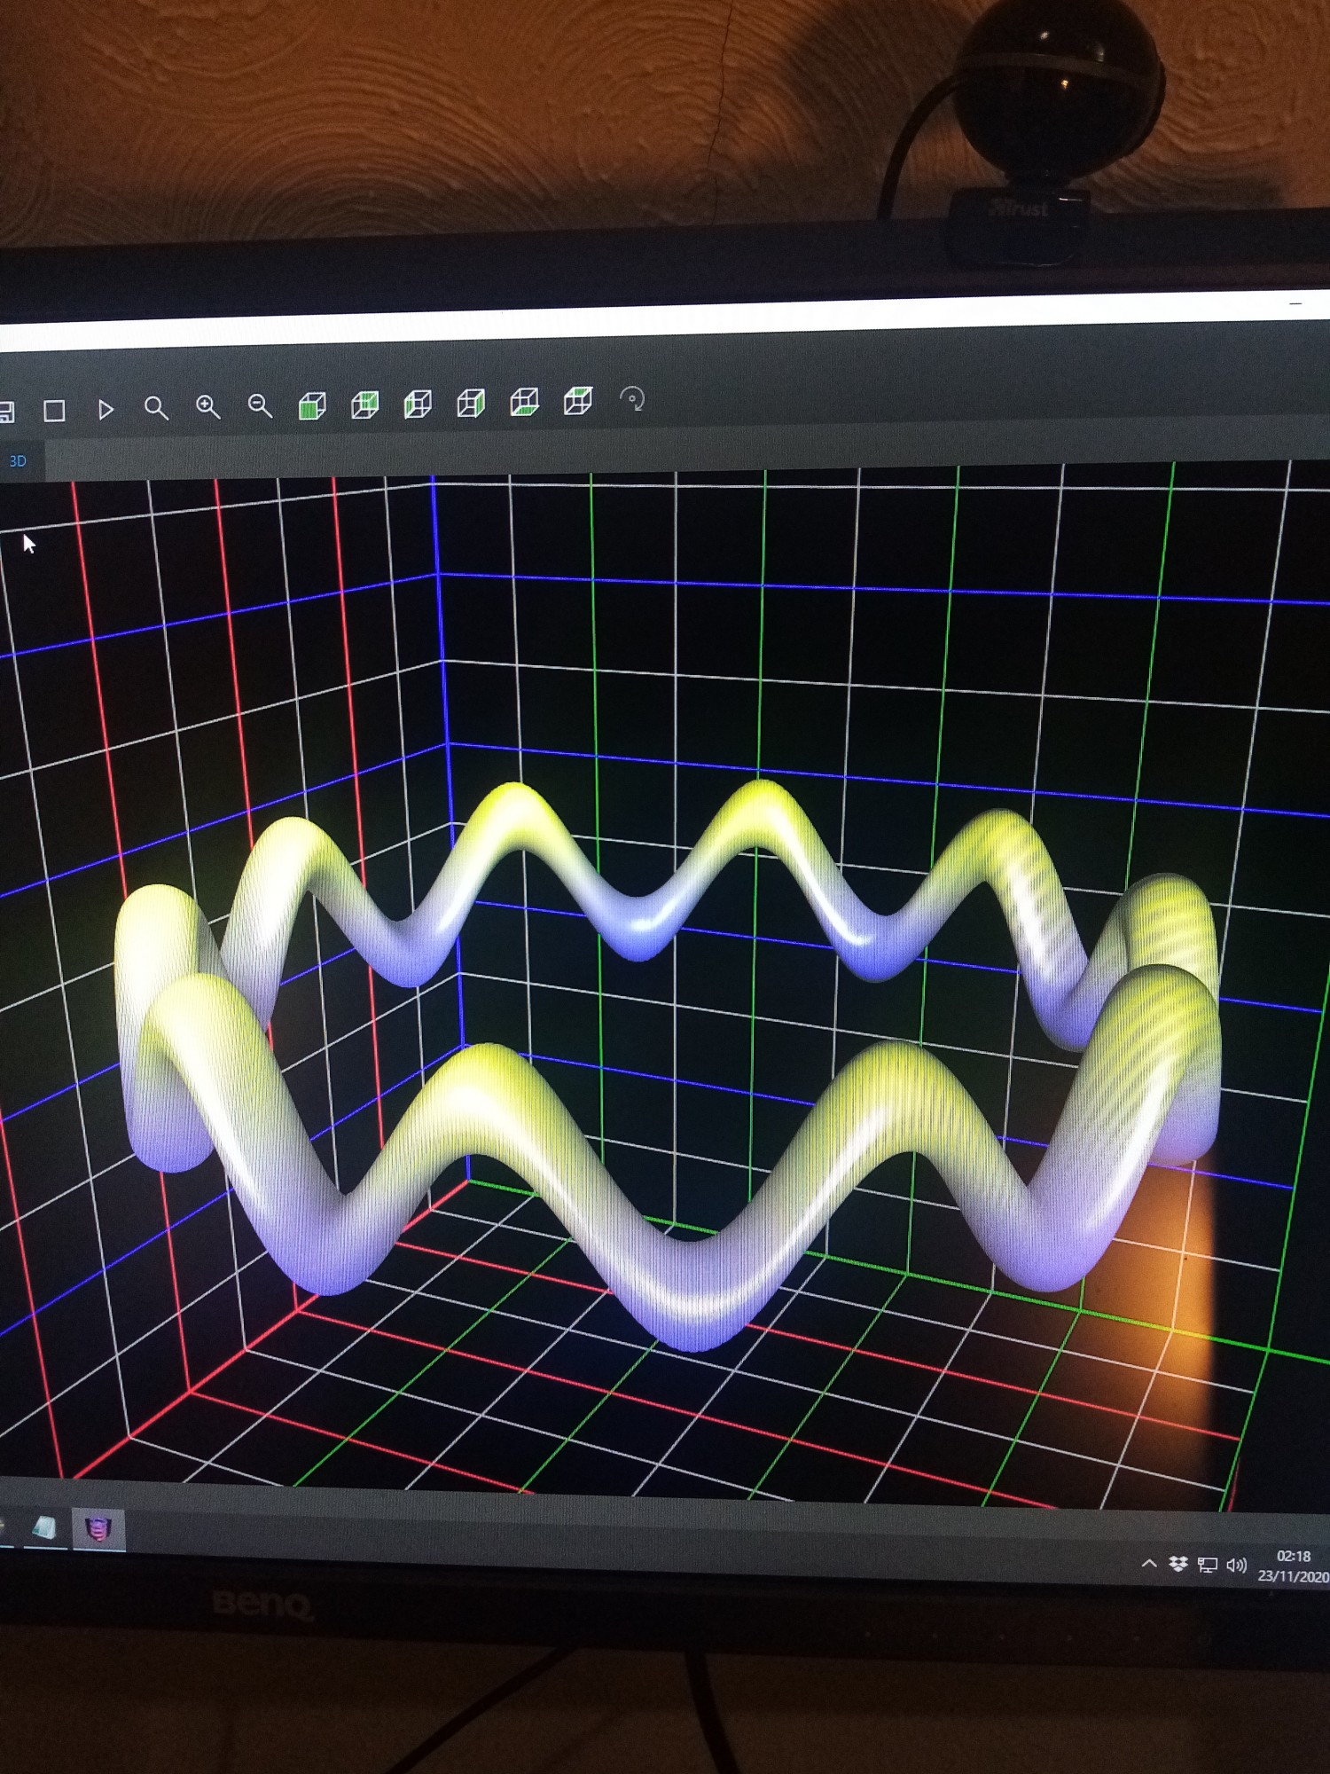This screenshot has height=1774, width=1330.
Task: Select cube view with green back face
Action: point(365,405)
